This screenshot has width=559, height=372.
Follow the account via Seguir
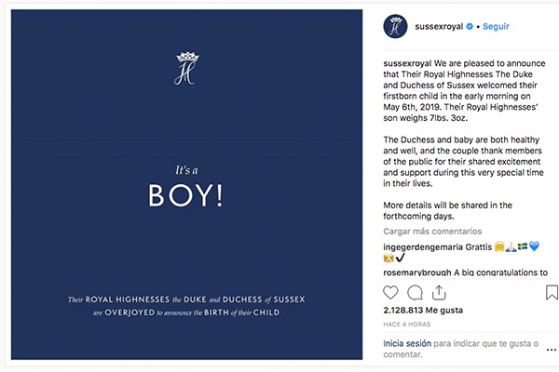(496, 26)
